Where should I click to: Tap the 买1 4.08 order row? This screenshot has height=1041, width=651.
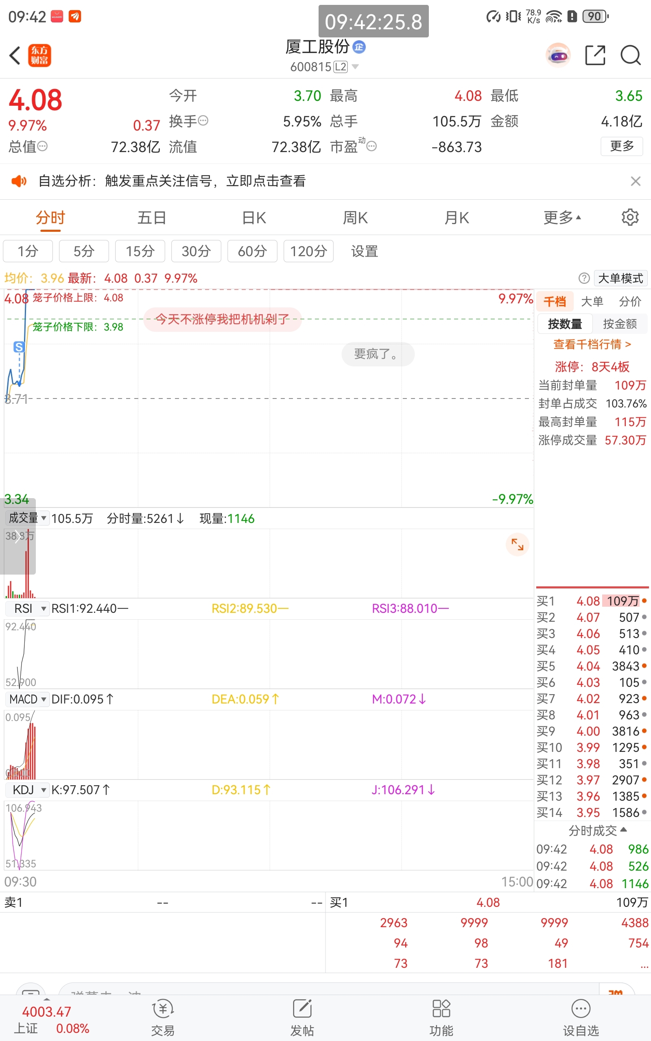point(592,601)
